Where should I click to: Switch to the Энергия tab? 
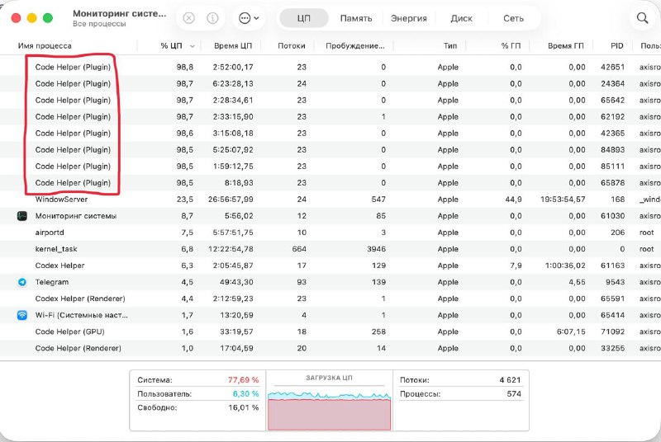click(x=409, y=18)
